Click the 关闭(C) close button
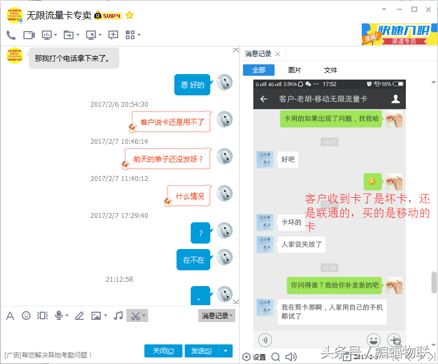438x364 pixels. tap(163, 350)
